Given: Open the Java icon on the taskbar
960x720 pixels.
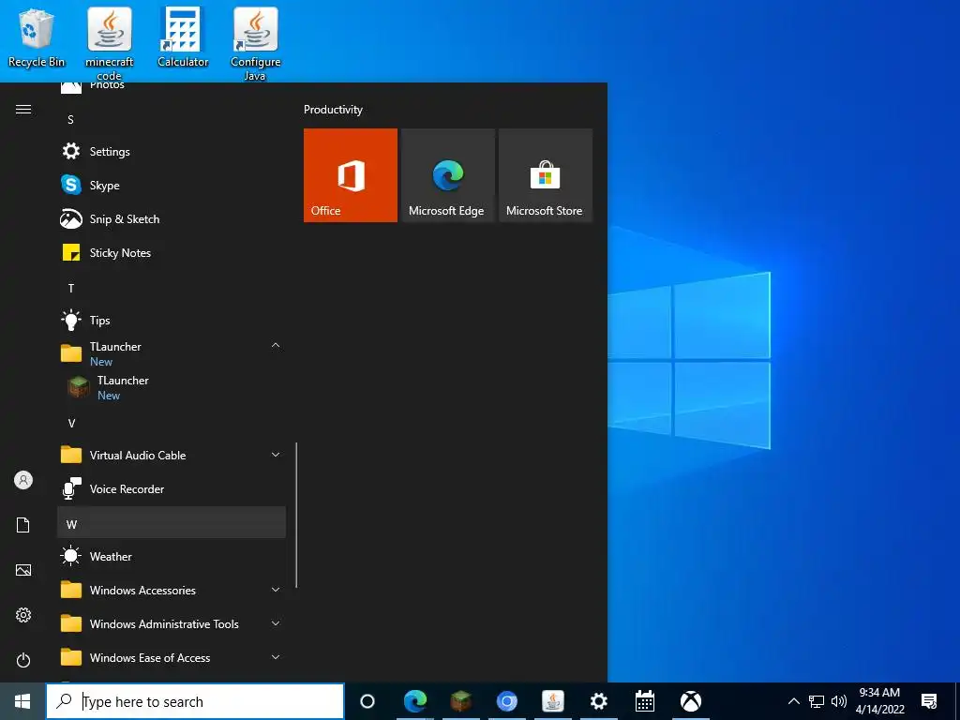Looking at the screenshot, I should tap(553, 701).
